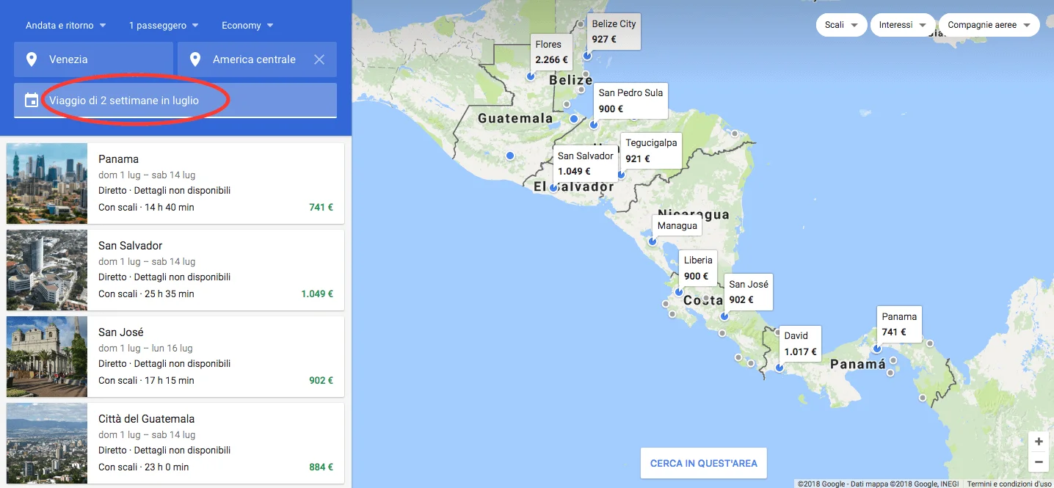The image size is (1054, 488).
Task: Click the Viaggio di 2 settimane date field
Action: click(x=176, y=101)
